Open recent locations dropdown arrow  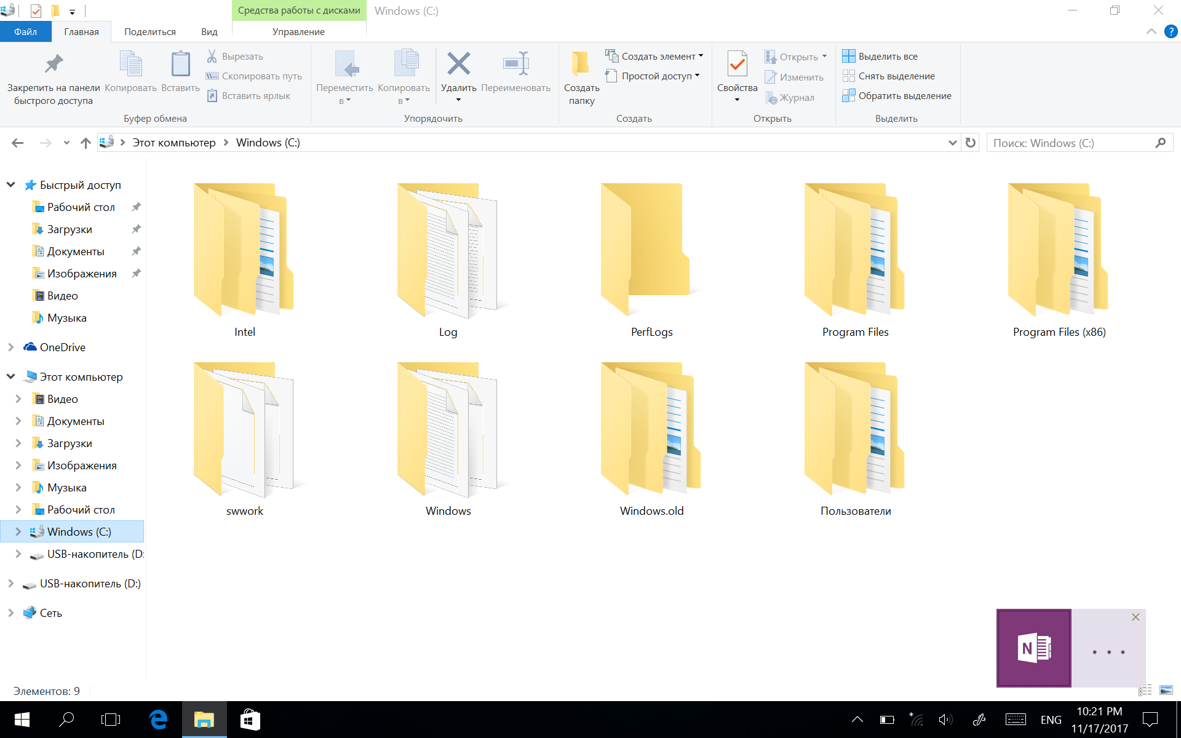(66, 143)
